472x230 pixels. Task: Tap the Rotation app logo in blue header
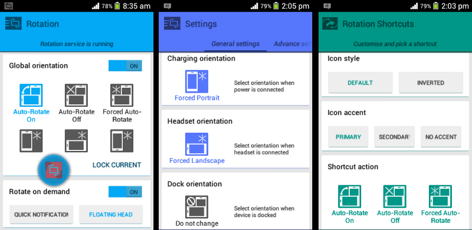[13, 24]
